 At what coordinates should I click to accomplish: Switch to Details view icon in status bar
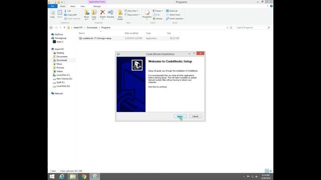pos(267,171)
